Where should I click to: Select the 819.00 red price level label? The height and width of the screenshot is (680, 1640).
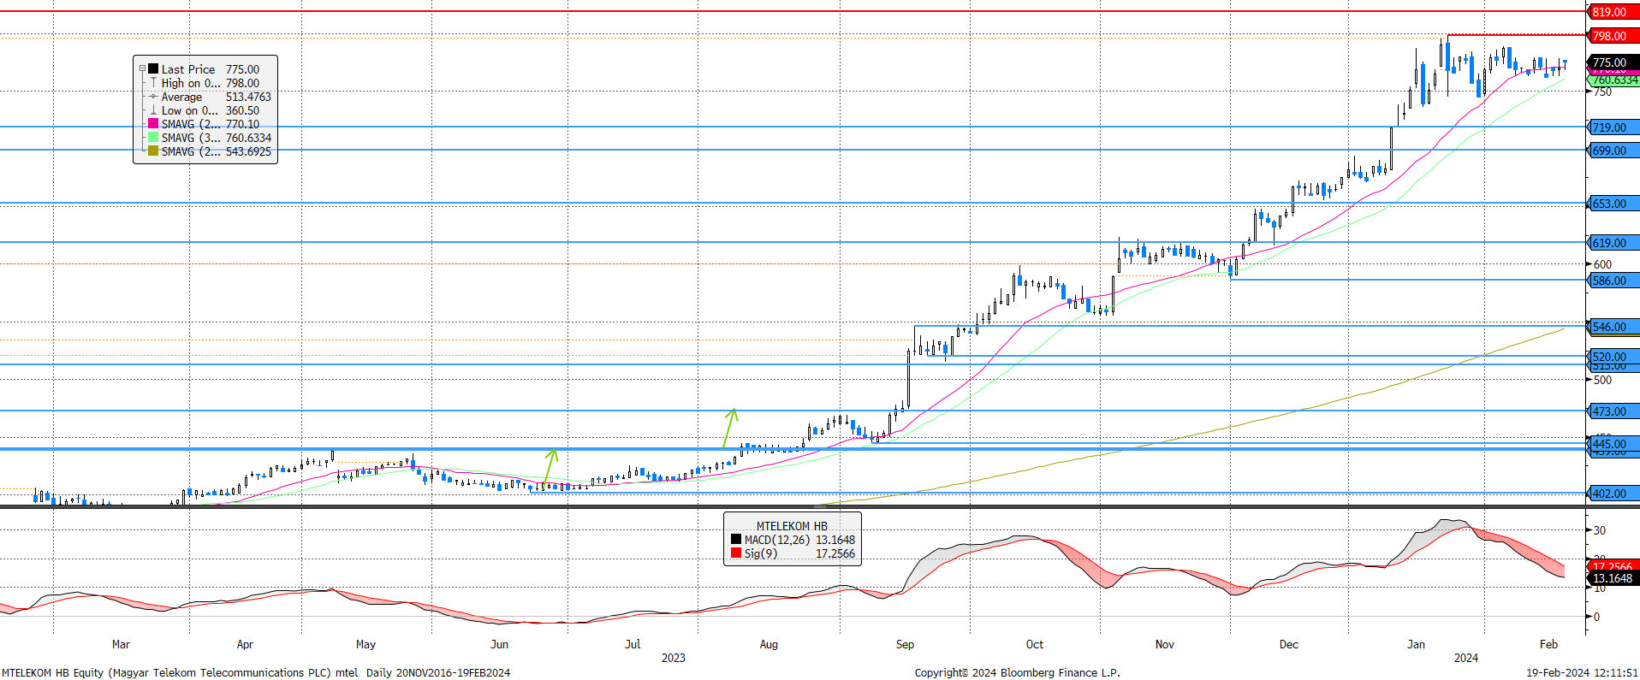click(x=1612, y=12)
